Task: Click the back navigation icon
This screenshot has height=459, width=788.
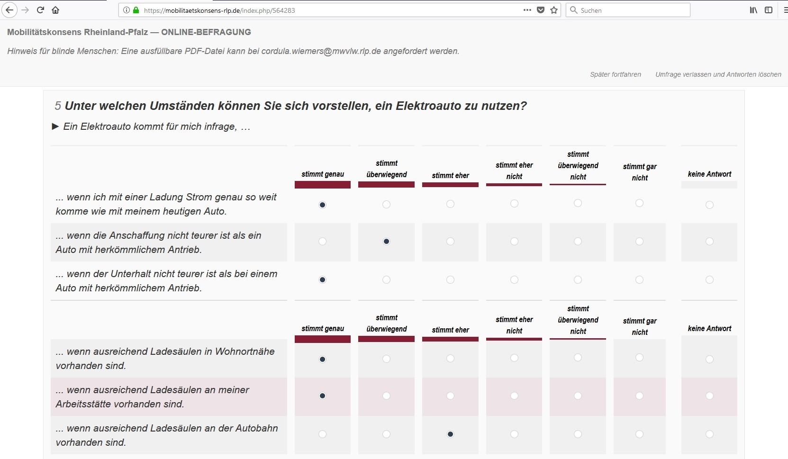Action: pyautogui.click(x=9, y=10)
